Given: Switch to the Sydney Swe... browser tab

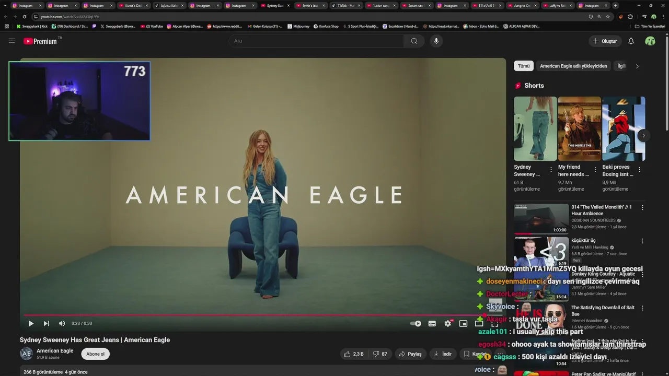Looking at the screenshot, I should coord(275,5).
